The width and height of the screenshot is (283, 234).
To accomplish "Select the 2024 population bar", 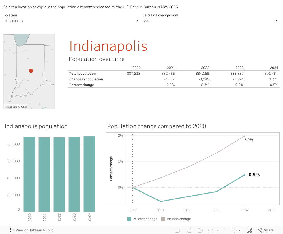I will [89, 174].
